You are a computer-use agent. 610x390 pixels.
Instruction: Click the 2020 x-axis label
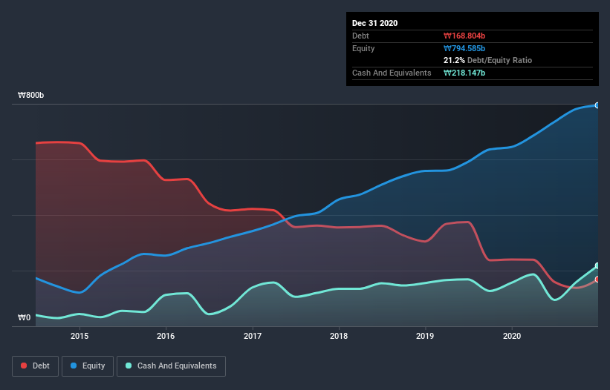[512, 336]
